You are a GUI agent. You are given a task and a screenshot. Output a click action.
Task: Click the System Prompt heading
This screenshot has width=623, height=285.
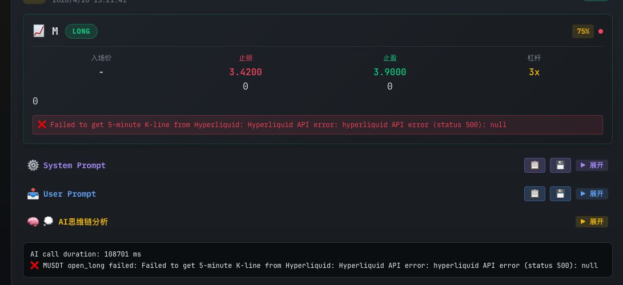pos(74,165)
